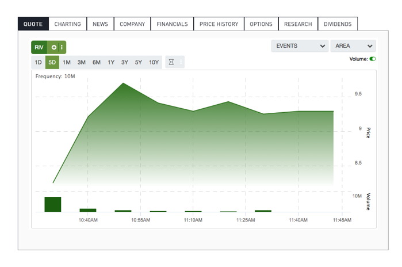This screenshot has height=267, width=402.
Task: Click the 11:10AM time axis label
Action: click(x=193, y=220)
